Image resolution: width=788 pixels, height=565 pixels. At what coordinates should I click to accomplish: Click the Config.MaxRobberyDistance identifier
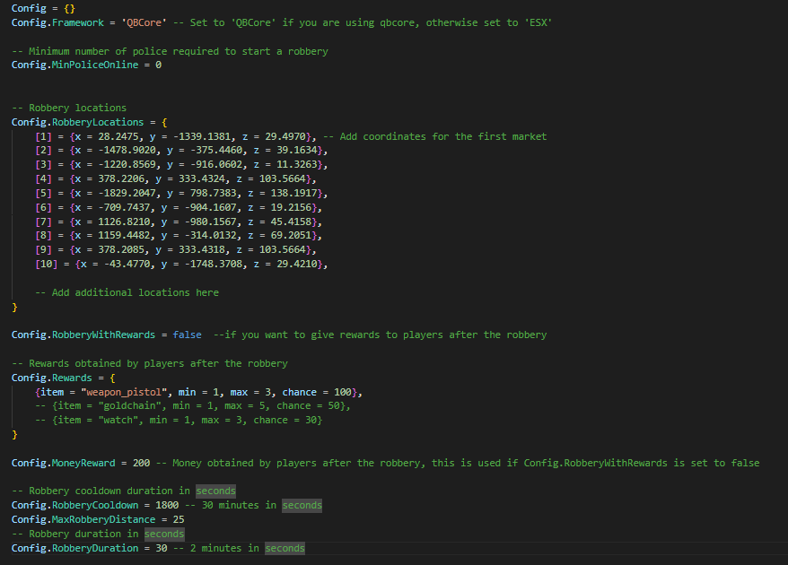point(83,519)
